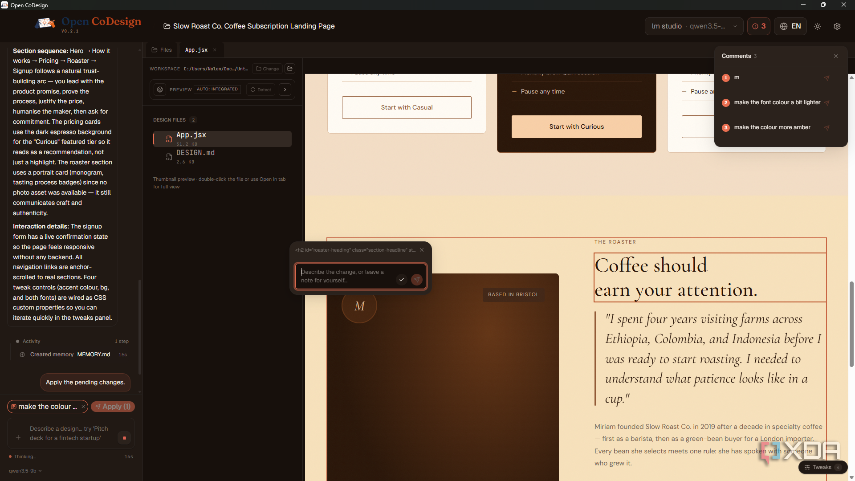The width and height of the screenshot is (855, 481).
Task: Select DESIGN.md in design files list
Action: point(223,156)
